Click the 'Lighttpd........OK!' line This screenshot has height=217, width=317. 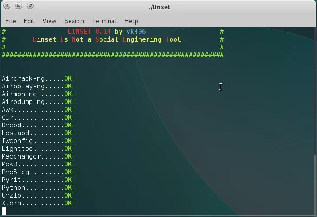click(x=39, y=149)
